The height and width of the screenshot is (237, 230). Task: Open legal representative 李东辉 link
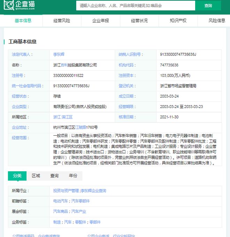59,55
